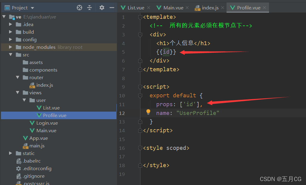This screenshot has height=185, width=306.
Task: Click the collapse all icon in Project panel
Action: 89,8
